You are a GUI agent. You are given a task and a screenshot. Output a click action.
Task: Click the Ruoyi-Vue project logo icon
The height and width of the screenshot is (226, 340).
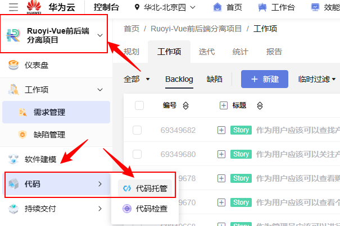click(x=13, y=35)
